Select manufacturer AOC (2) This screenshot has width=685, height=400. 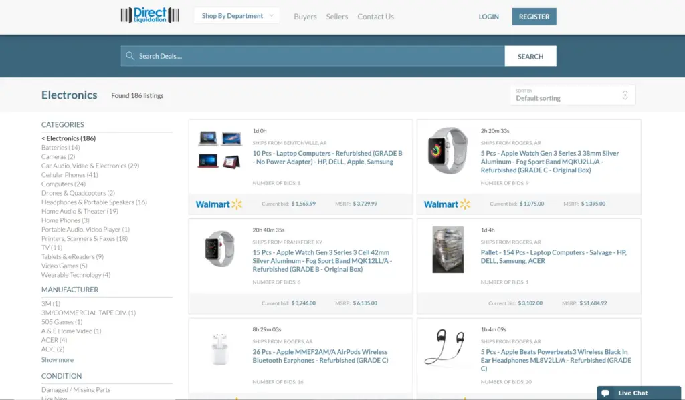(52, 349)
